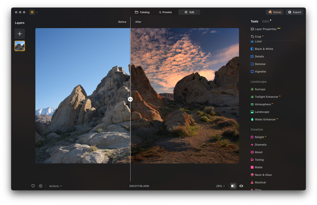Open the Atmosphere tool
317x205 pixels.
pyautogui.click(x=262, y=104)
